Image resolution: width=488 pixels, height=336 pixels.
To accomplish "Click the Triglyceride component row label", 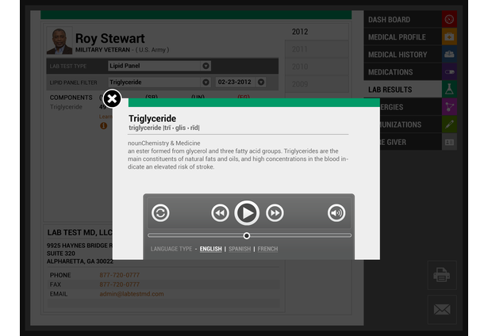I will point(66,107).
